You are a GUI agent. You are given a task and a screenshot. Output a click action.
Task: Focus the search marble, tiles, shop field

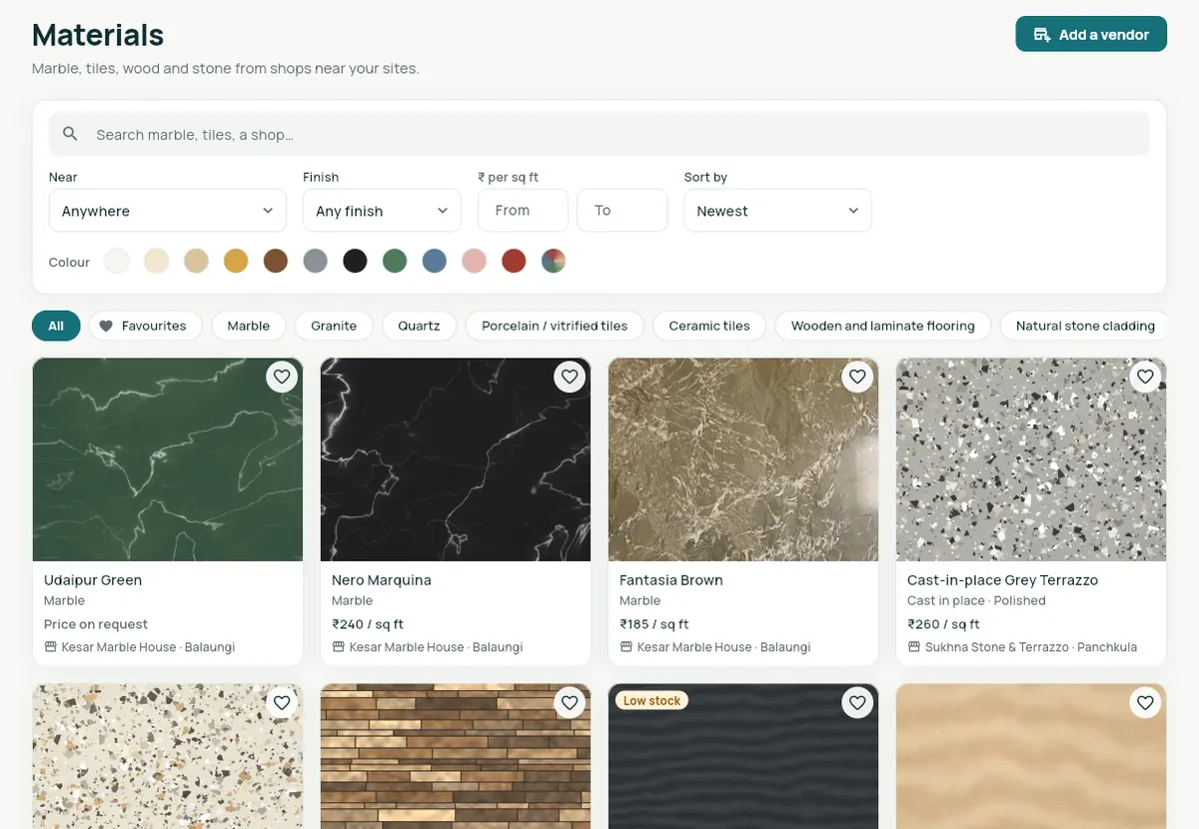coord(599,134)
